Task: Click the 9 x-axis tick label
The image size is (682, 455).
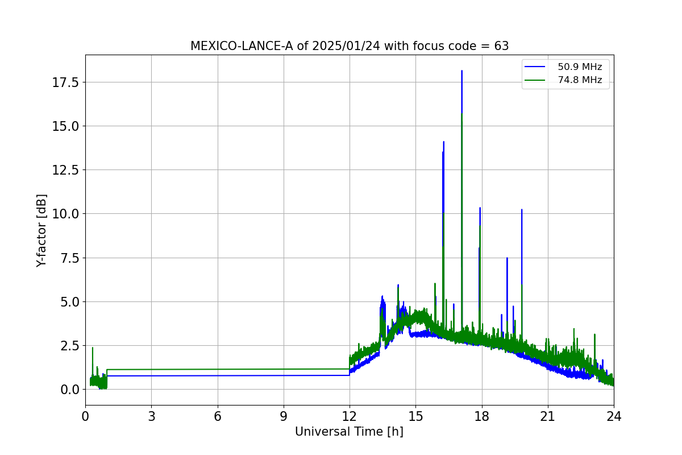Action: (x=284, y=416)
